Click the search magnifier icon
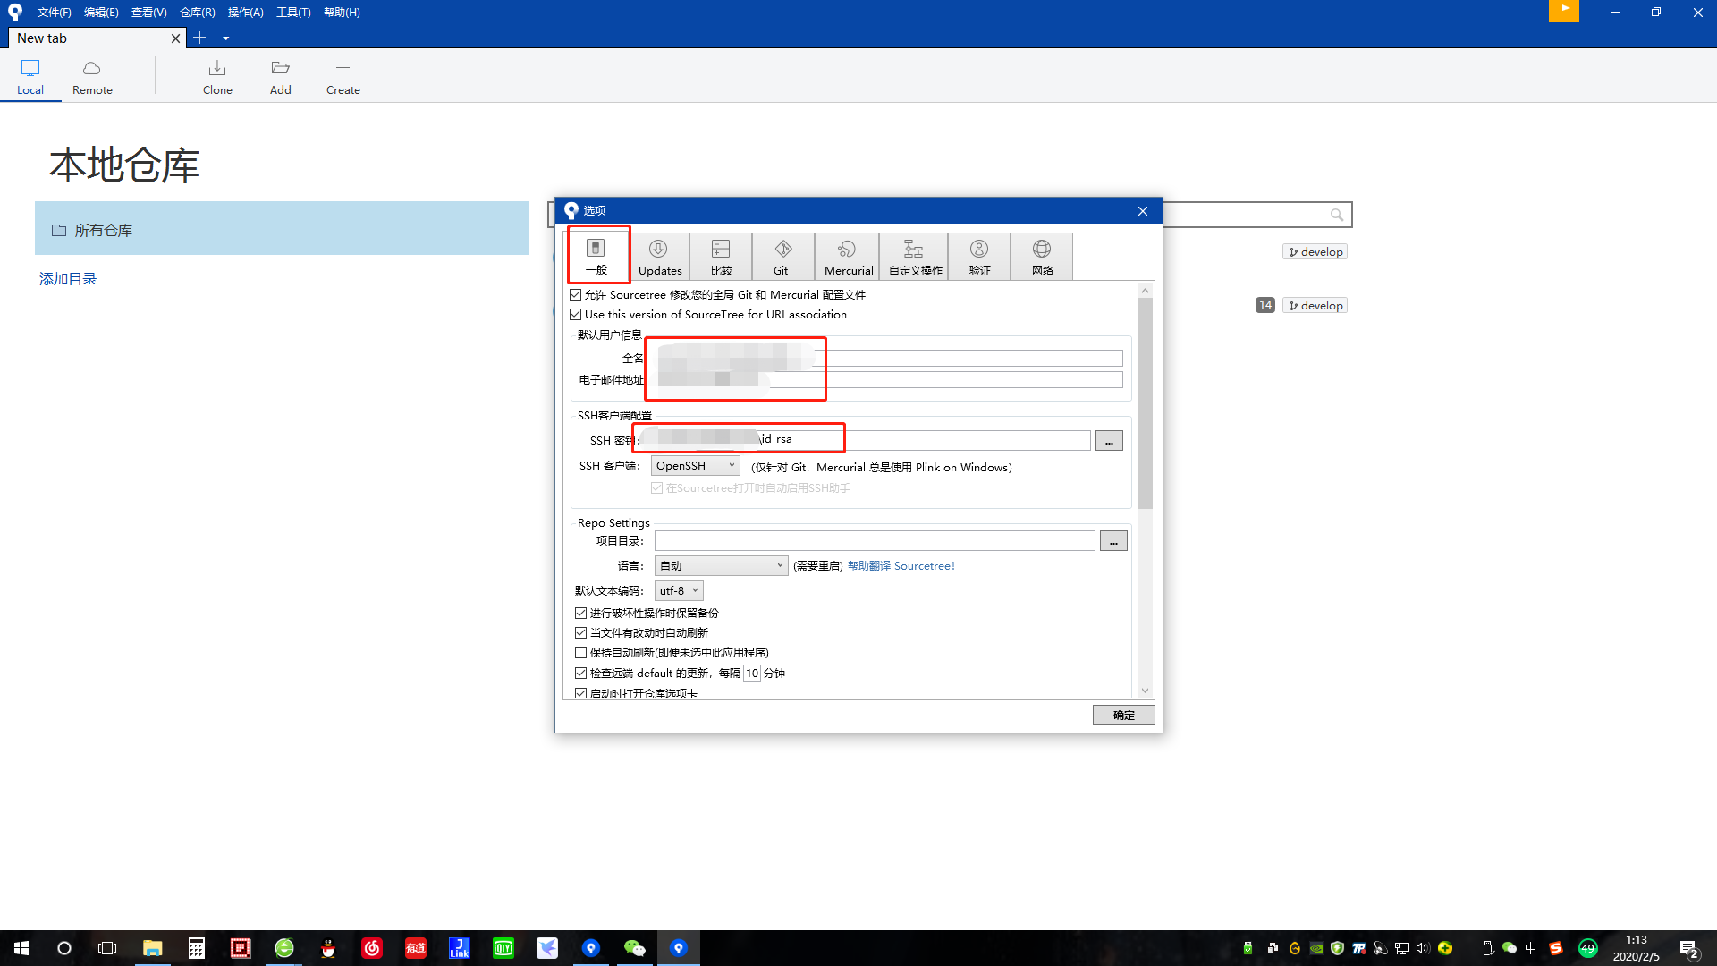 click(x=1336, y=215)
